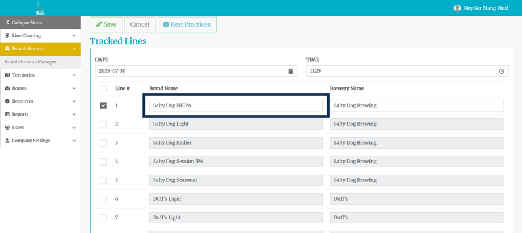Click line 7 Duff's brewery field

coord(416,218)
